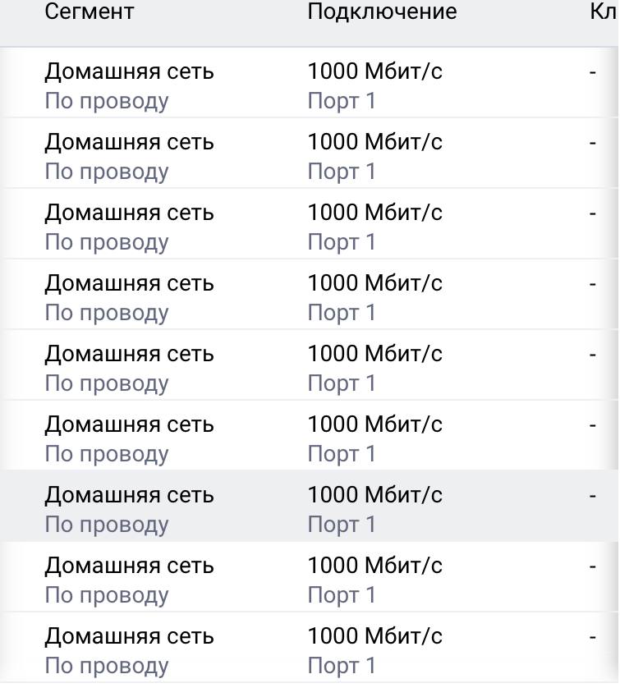Click "1000 Мбит/с" in the highlighted row
Screen dimensions: 620x697
coord(374,495)
